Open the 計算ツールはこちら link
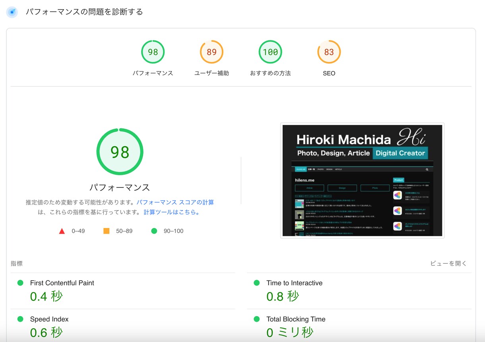 pyautogui.click(x=172, y=212)
